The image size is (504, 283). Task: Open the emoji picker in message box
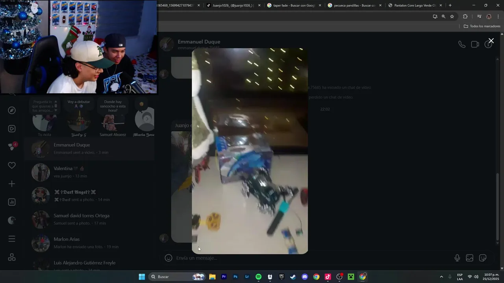pyautogui.click(x=169, y=258)
